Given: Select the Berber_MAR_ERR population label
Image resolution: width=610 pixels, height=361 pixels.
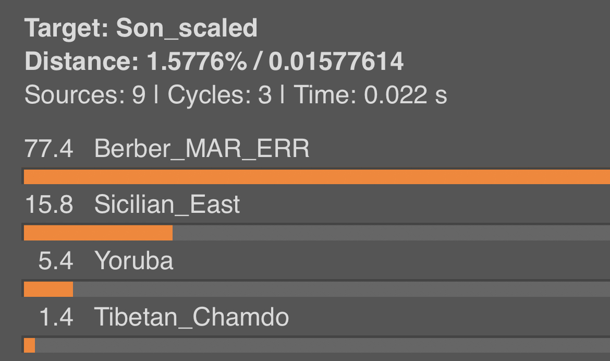Looking at the screenshot, I should tap(202, 148).
